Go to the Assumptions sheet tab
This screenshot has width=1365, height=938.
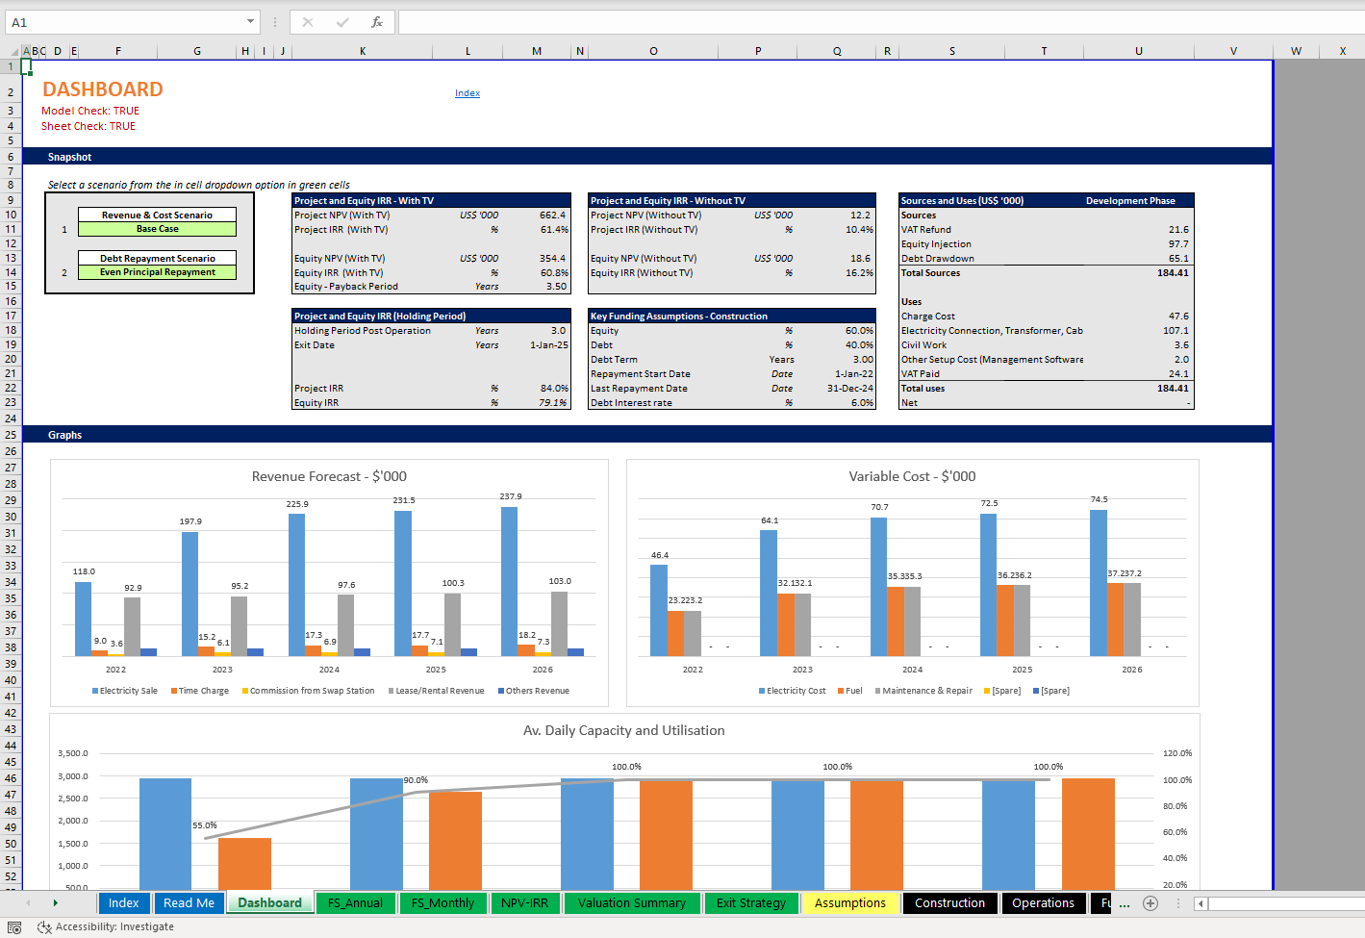(849, 902)
